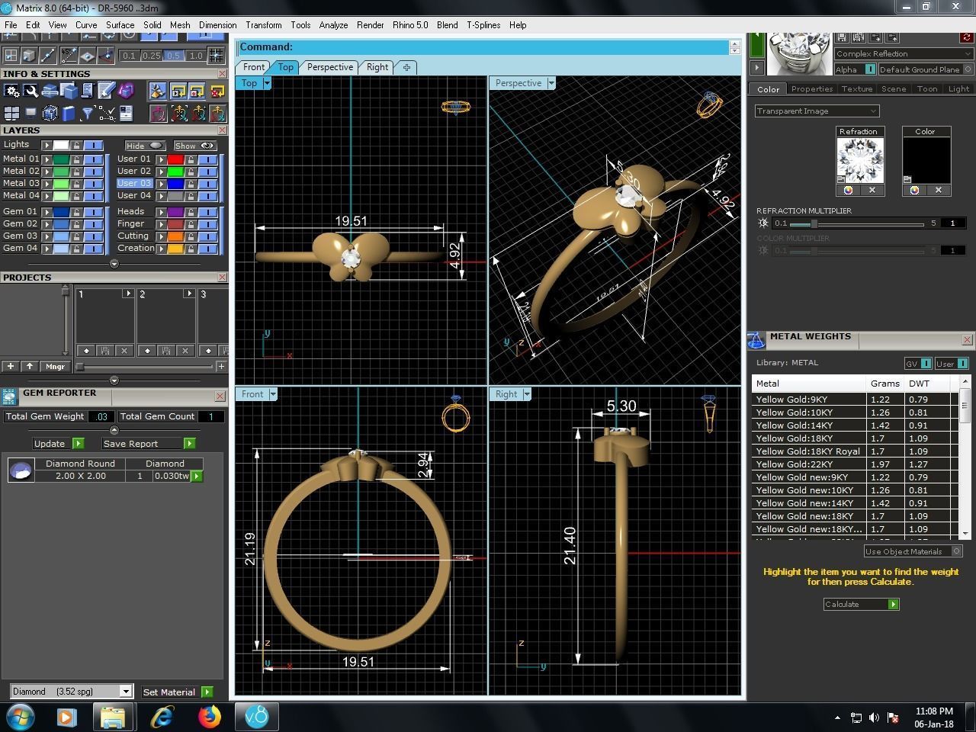Expand the Lights layer arrow
The image size is (976, 732).
(47, 146)
